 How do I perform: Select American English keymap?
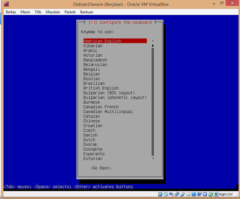click(x=115, y=41)
